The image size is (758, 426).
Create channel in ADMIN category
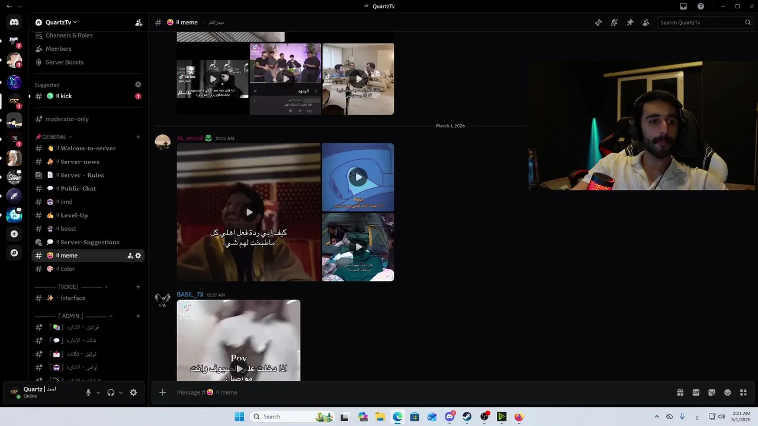138,316
